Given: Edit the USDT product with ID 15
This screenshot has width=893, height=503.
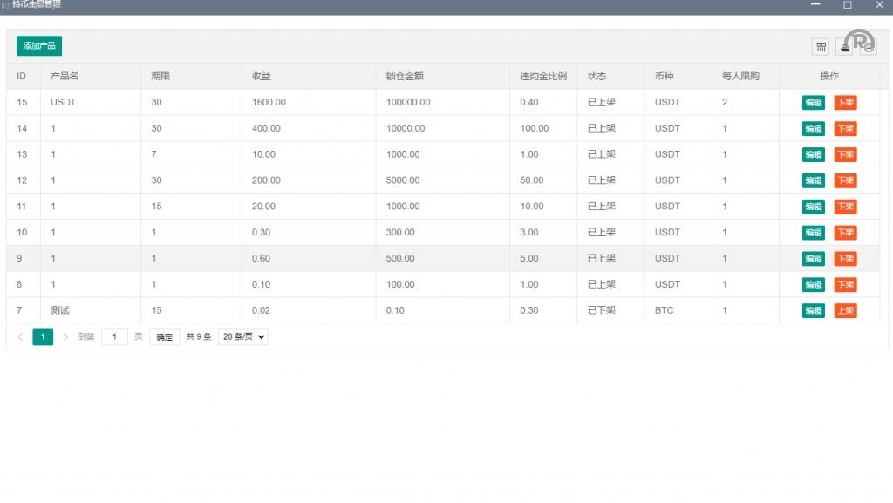Looking at the screenshot, I should coord(813,103).
